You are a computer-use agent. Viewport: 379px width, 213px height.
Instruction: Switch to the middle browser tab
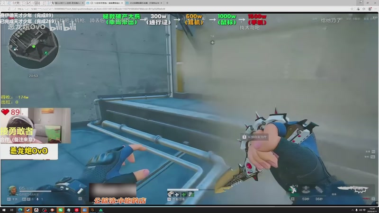click(105, 3)
